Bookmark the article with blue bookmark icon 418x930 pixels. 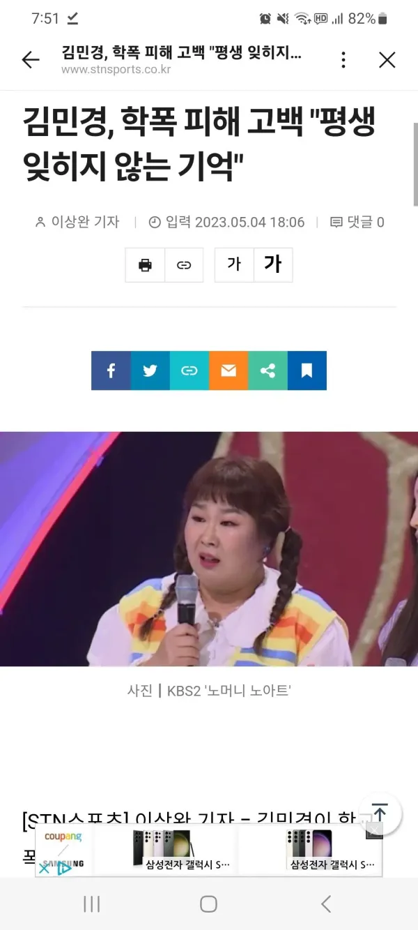click(307, 370)
